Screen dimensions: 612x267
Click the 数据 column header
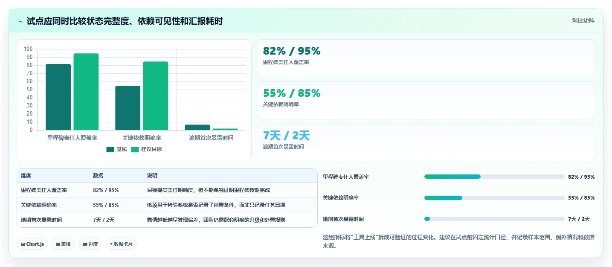pyautogui.click(x=98, y=176)
